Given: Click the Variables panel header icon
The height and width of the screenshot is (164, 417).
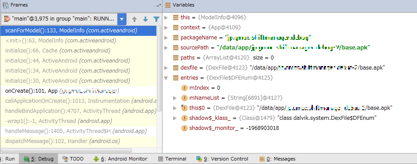Looking at the screenshot, I should pyautogui.click(x=167, y=5).
